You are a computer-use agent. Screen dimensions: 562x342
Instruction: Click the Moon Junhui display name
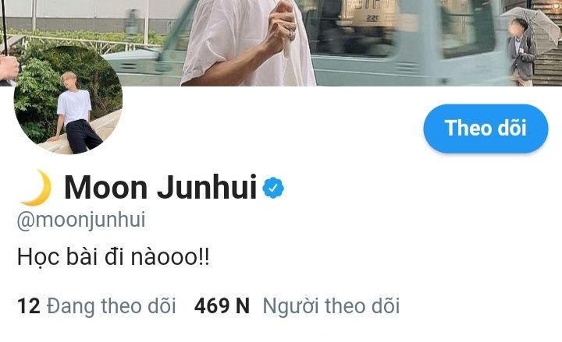point(161,187)
